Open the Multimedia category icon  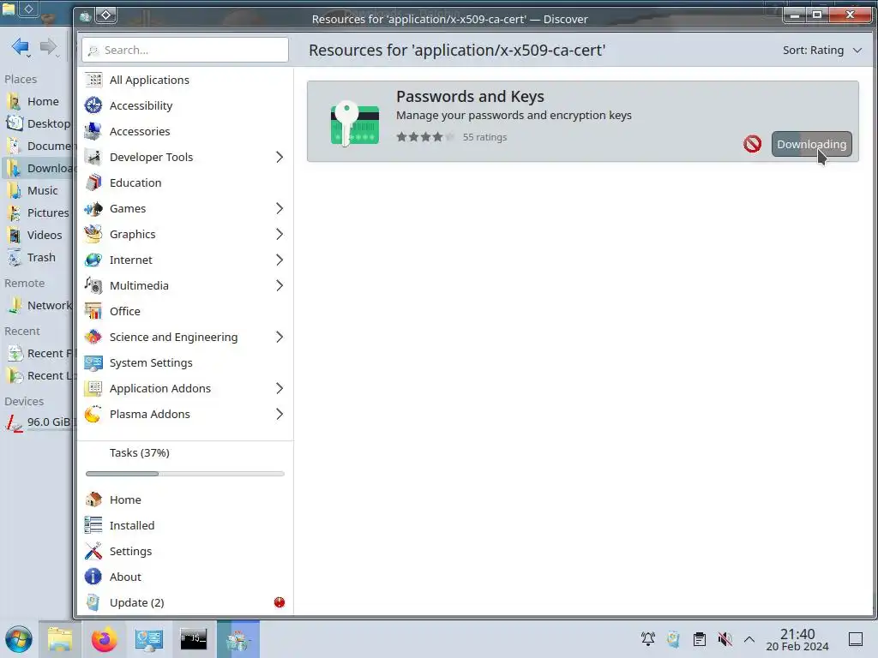tap(93, 286)
